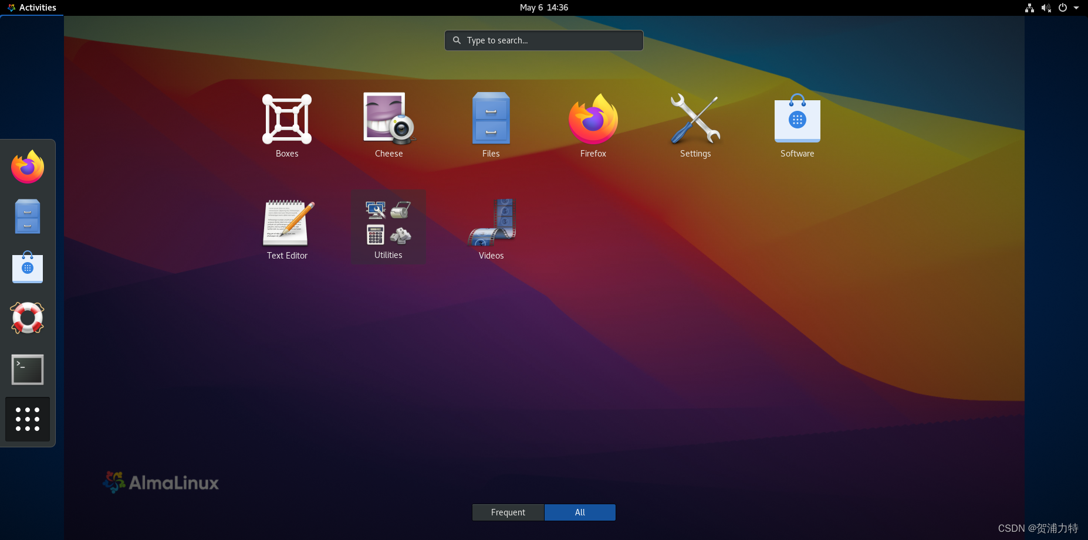Click the Activities button in the top bar

32,8
